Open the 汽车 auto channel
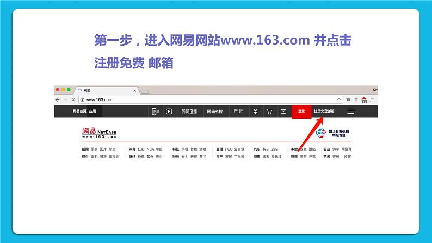Image resolution: width=432 pixels, height=243 pixels. [257, 149]
